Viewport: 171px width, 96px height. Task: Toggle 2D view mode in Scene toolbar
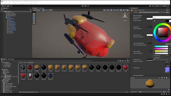tap(108, 10)
